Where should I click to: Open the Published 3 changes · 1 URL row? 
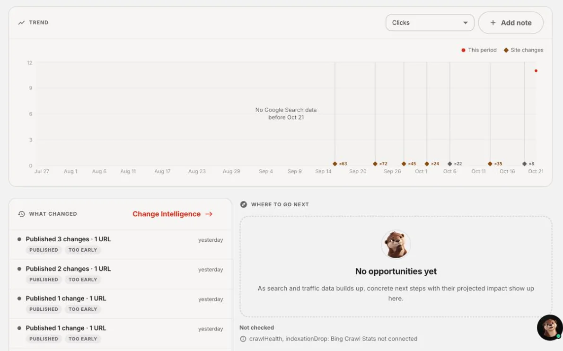[120, 245]
